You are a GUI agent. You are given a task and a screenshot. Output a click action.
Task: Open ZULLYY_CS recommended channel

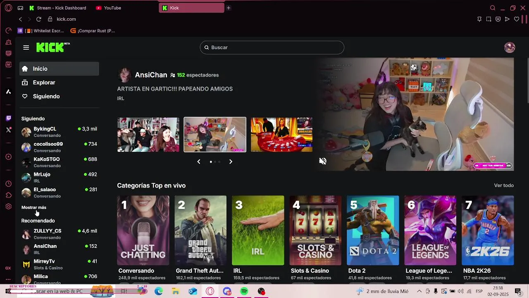(59, 234)
